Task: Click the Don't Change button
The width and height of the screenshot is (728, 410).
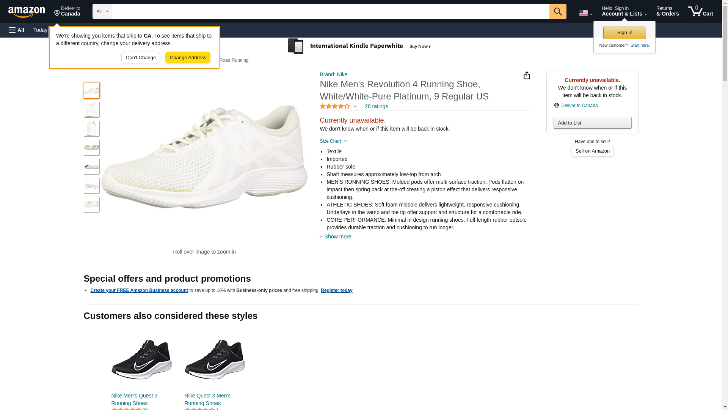Action: tap(141, 58)
